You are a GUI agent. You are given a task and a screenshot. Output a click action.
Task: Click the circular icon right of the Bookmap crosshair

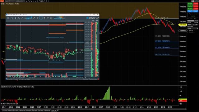[x=44, y=18]
